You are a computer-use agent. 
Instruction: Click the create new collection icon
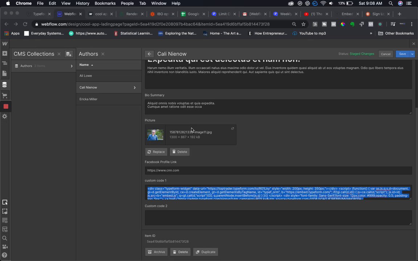[69, 54]
